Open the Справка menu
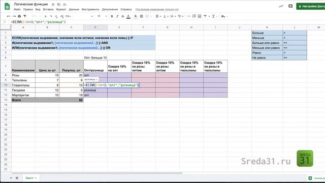This screenshot has height=183, width=325. (126, 9)
